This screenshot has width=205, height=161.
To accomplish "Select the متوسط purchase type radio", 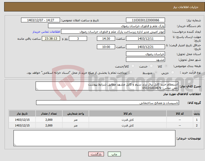I will click(x=156, y=72).
